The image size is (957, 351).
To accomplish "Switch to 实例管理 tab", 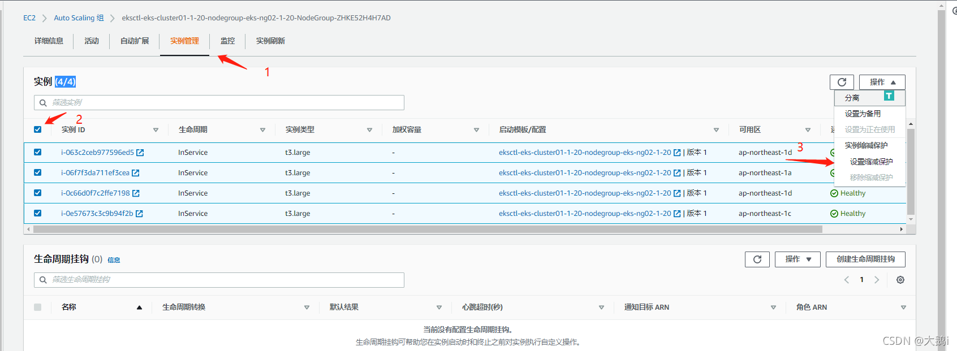I will tap(184, 41).
